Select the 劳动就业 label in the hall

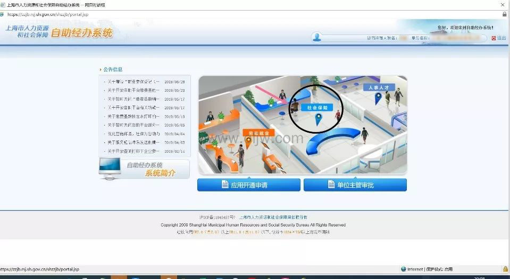pos(258,132)
